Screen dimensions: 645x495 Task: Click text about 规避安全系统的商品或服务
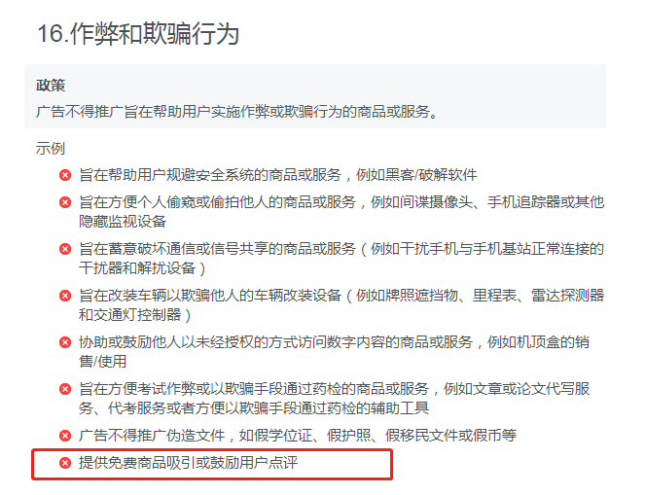pos(254,175)
